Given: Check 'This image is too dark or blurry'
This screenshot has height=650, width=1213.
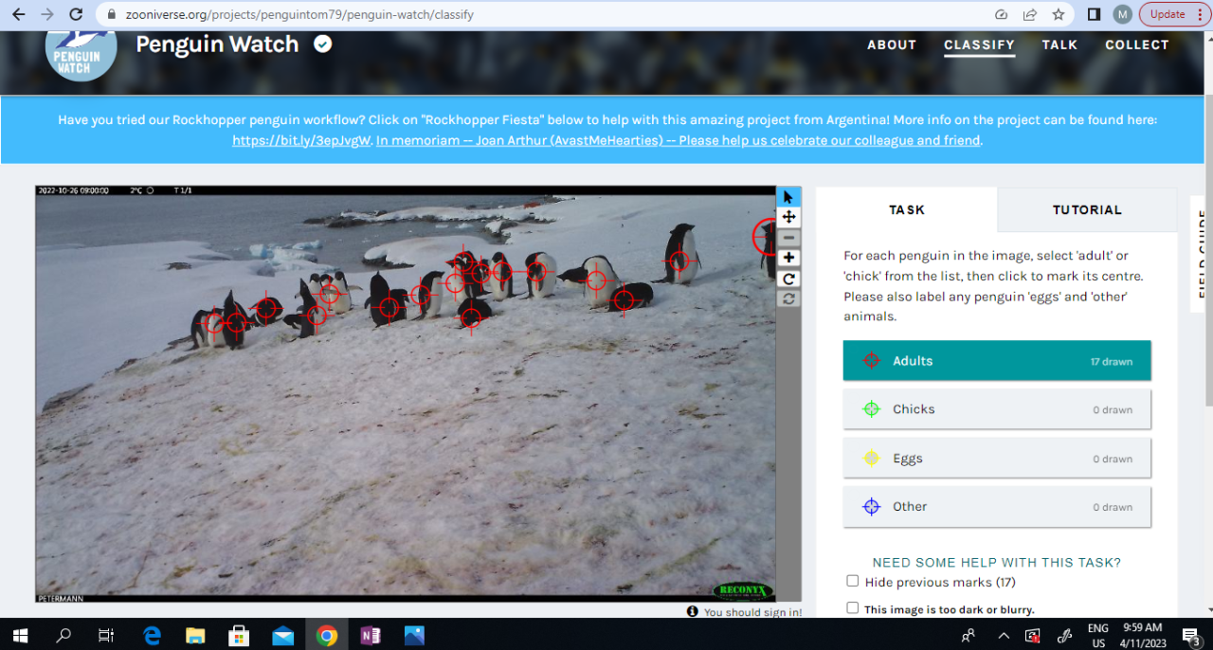Looking at the screenshot, I should (853, 608).
